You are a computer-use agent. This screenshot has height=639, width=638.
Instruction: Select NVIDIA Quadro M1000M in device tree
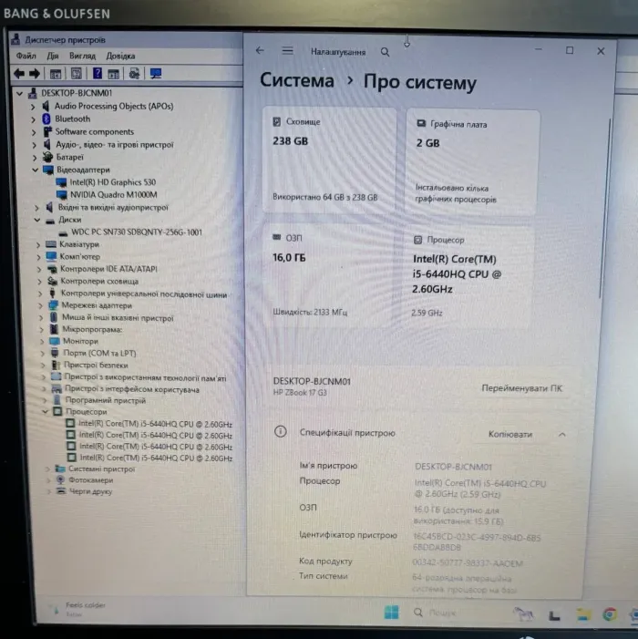click(x=113, y=195)
